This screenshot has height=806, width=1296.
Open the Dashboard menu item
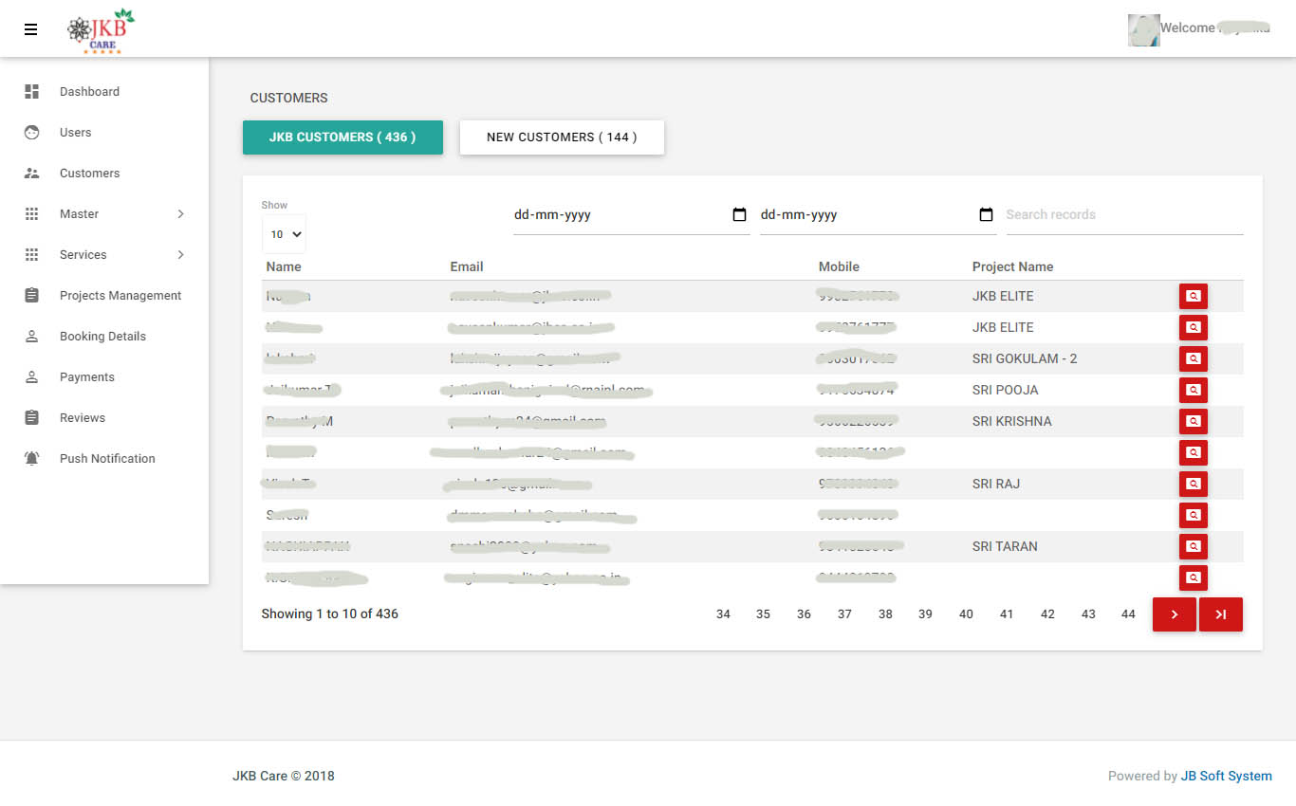click(104, 92)
